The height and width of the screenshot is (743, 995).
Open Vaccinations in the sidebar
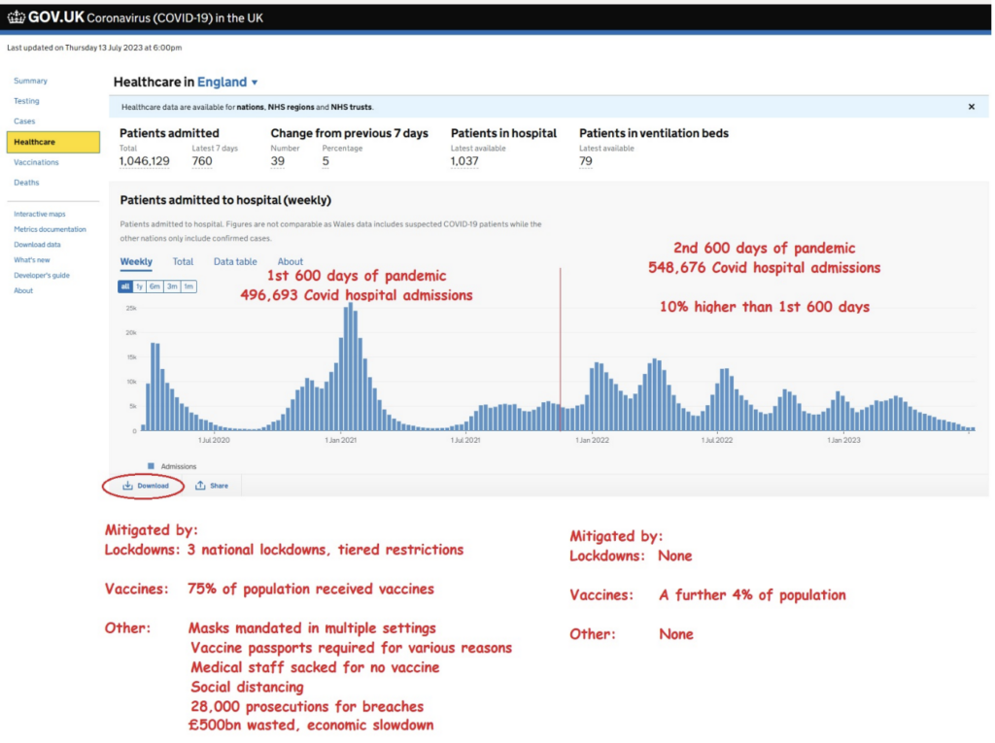coord(36,162)
